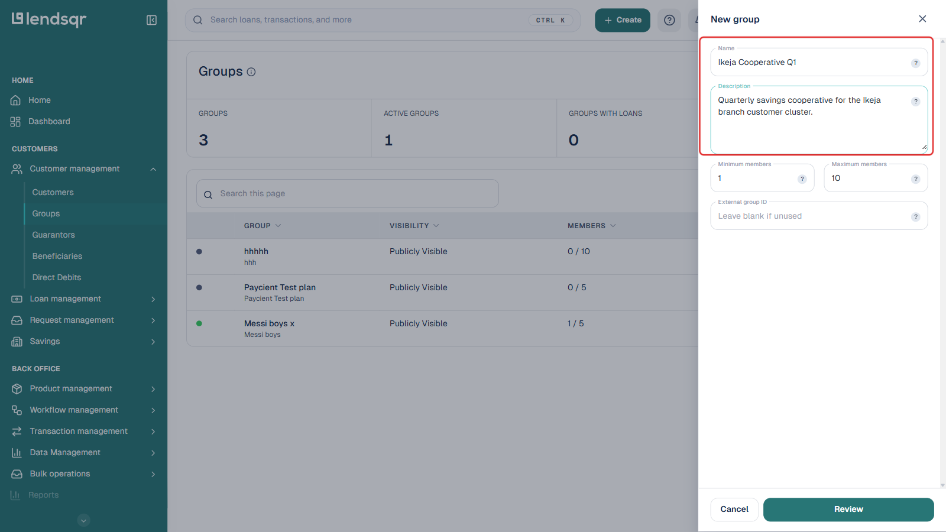This screenshot has height=532, width=946.
Task: Expand the Product management section
Action: coord(153,389)
